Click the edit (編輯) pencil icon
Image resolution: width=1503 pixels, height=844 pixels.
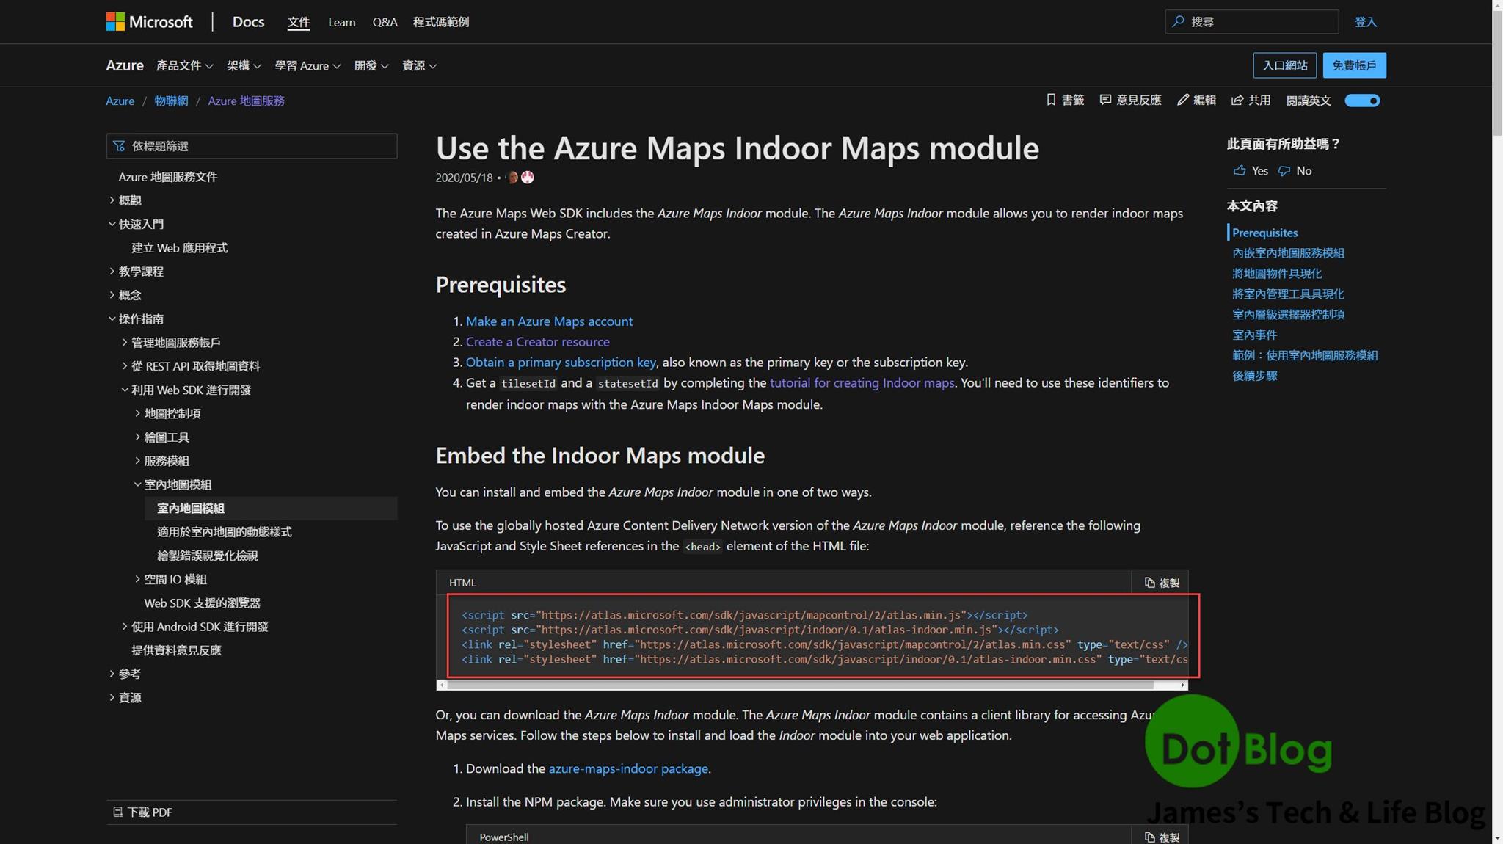(x=1182, y=100)
